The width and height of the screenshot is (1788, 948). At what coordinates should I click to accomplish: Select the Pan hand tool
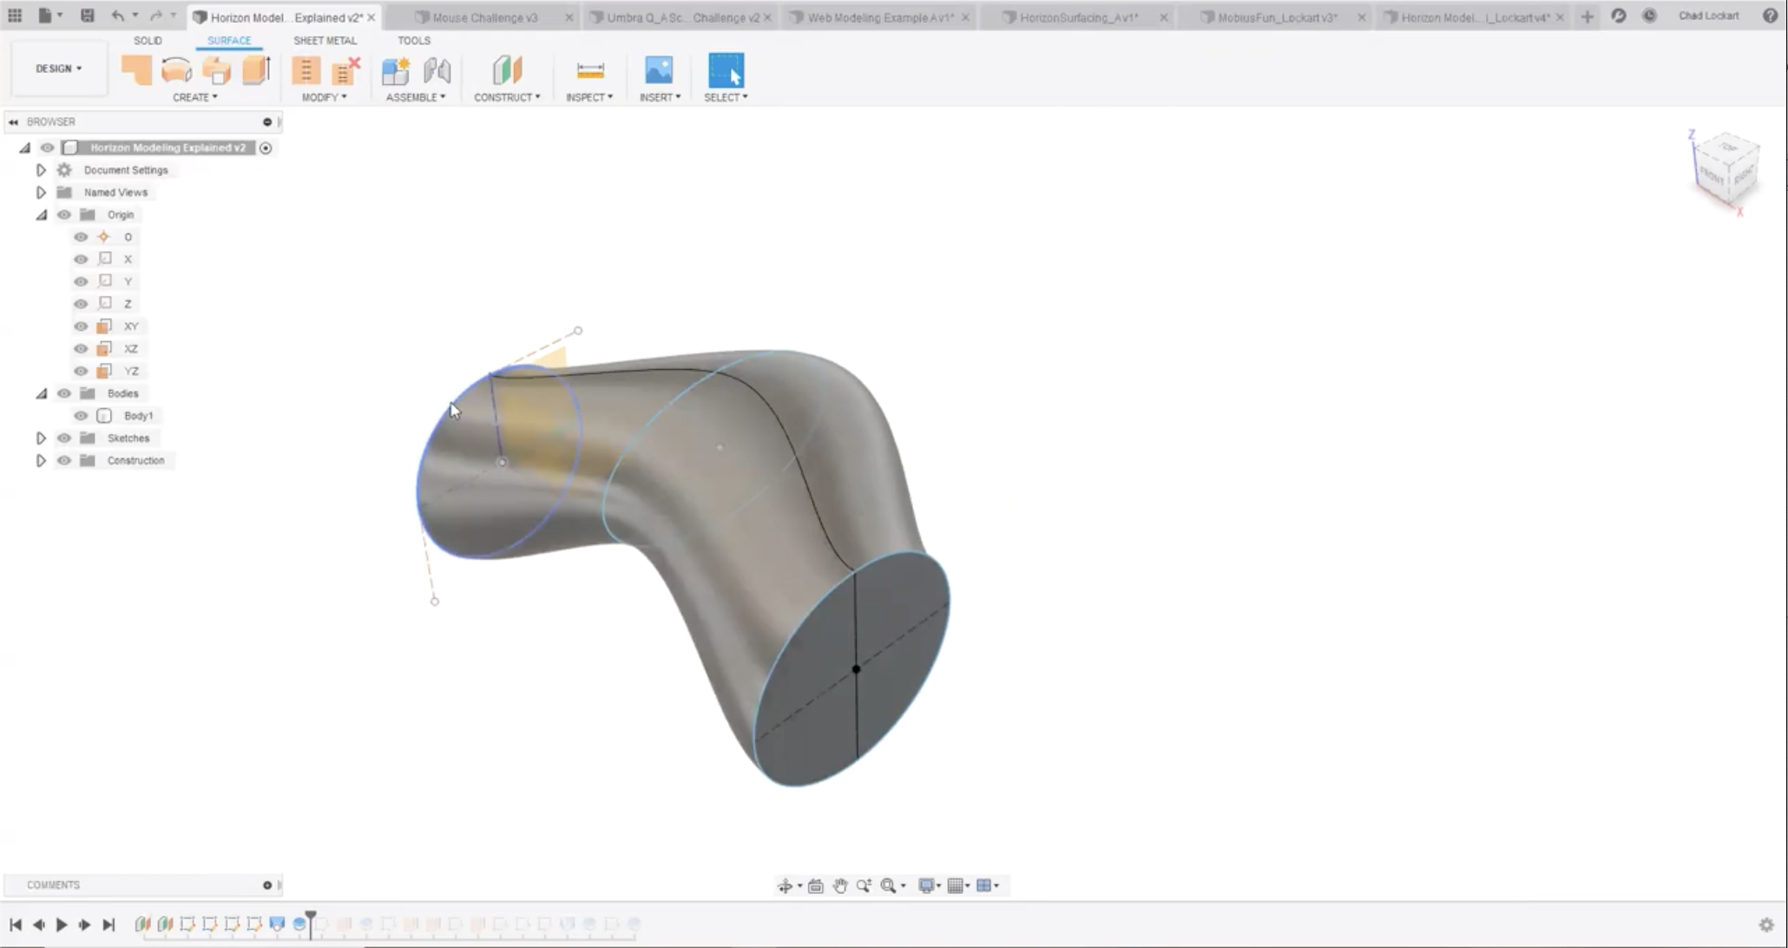pos(839,885)
